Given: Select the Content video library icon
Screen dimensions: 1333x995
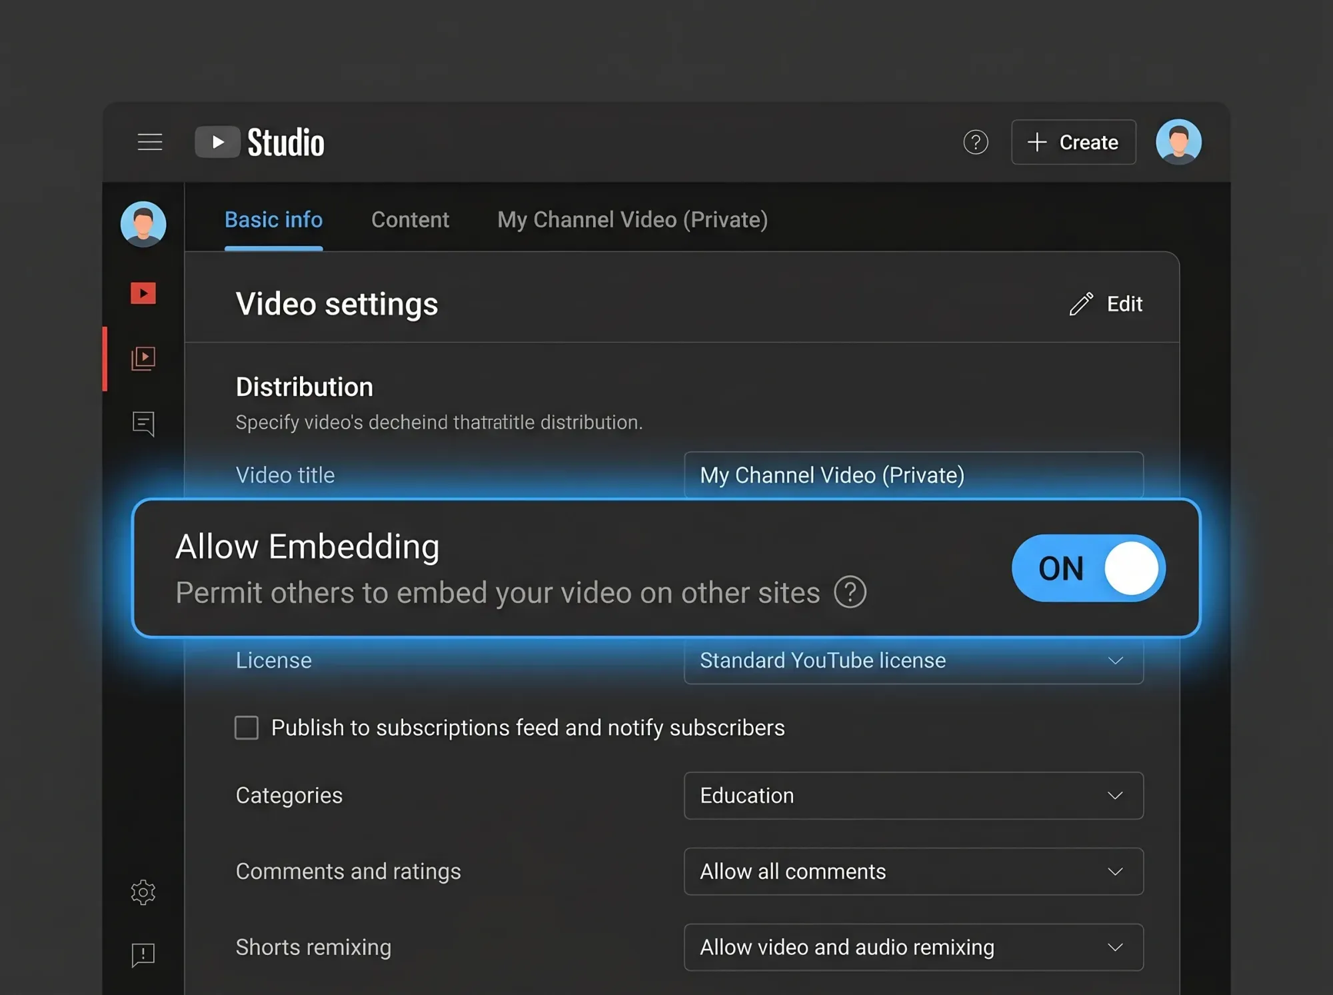Looking at the screenshot, I should point(143,358).
